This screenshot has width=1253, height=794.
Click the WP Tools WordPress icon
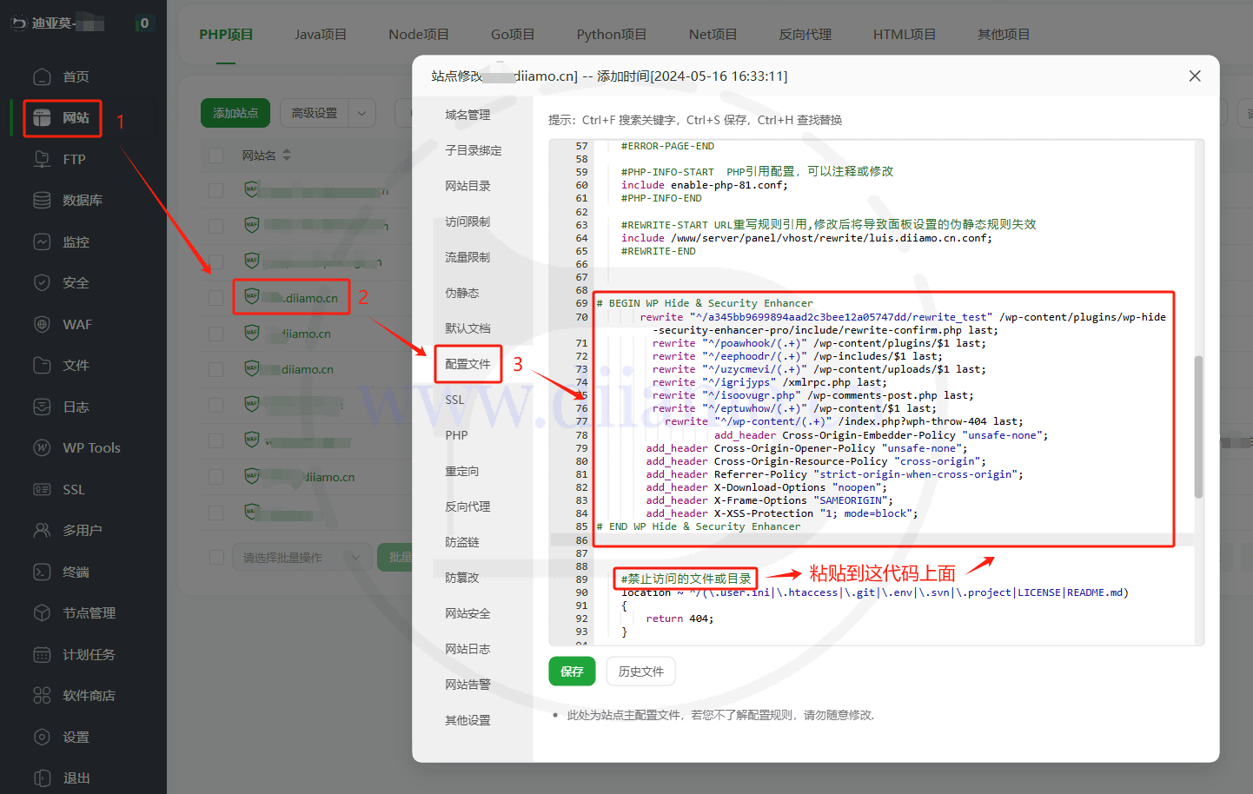(42, 447)
